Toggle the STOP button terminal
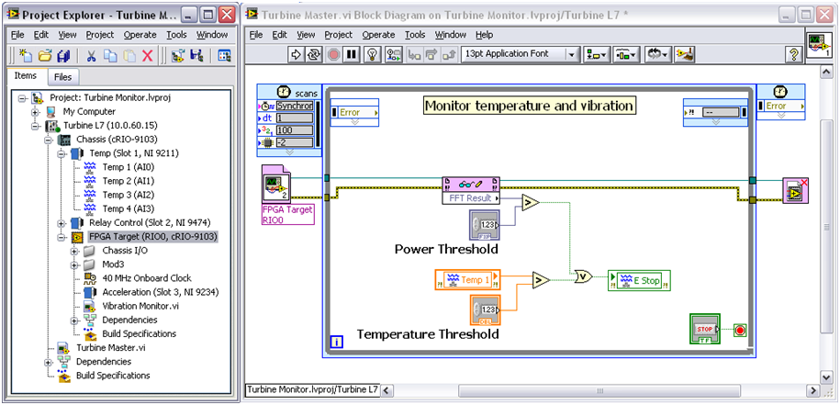 click(x=705, y=328)
